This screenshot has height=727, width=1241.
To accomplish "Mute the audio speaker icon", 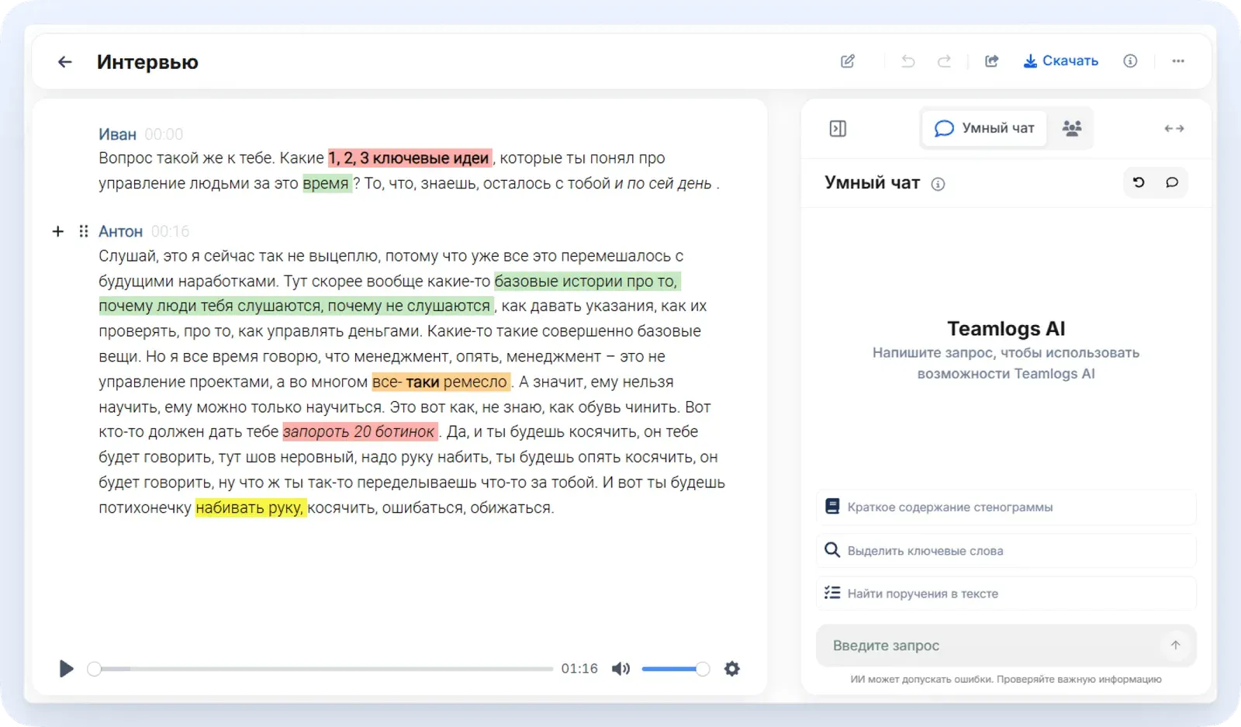I will pyautogui.click(x=620, y=669).
